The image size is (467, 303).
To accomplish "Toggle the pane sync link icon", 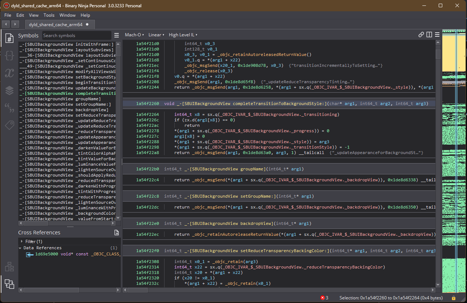I will [421, 35].
